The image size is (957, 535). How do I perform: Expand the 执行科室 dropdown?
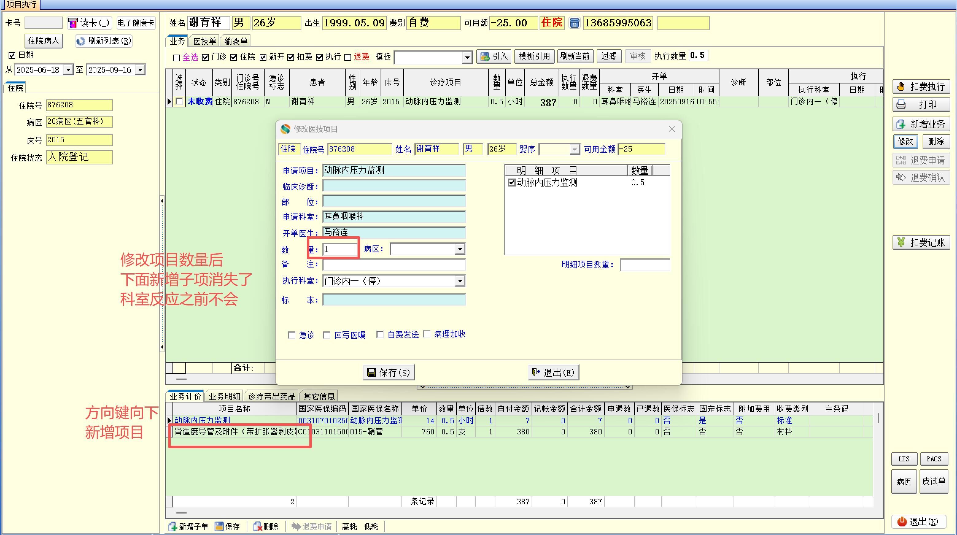460,281
